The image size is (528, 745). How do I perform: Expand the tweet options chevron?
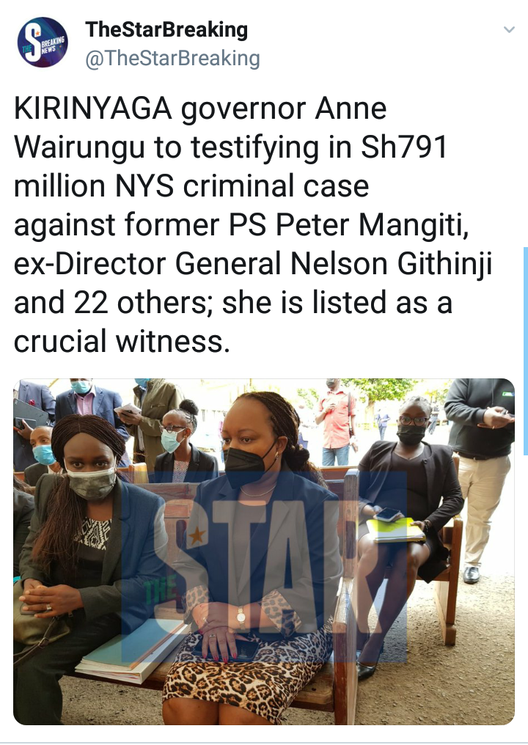(x=509, y=30)
